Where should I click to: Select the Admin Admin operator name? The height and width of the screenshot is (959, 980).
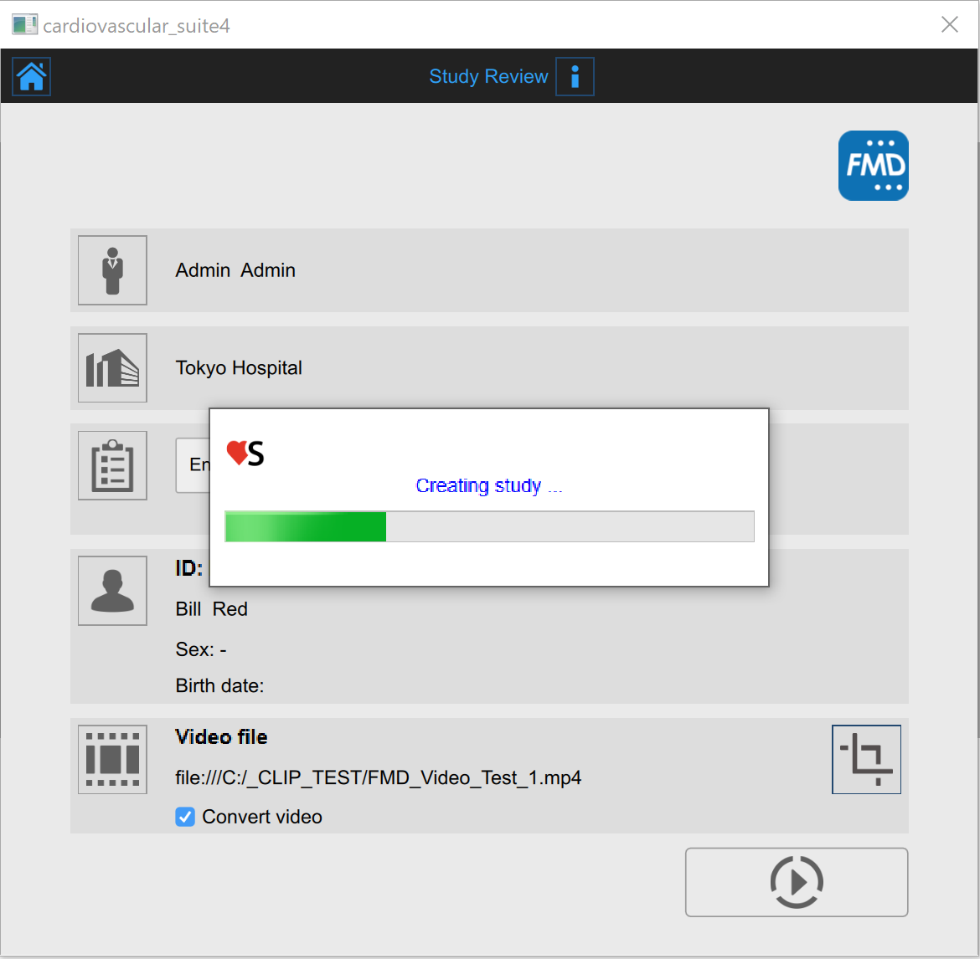tap(235, 270)
